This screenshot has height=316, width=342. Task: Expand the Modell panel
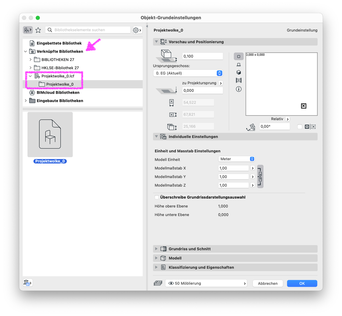156,258
